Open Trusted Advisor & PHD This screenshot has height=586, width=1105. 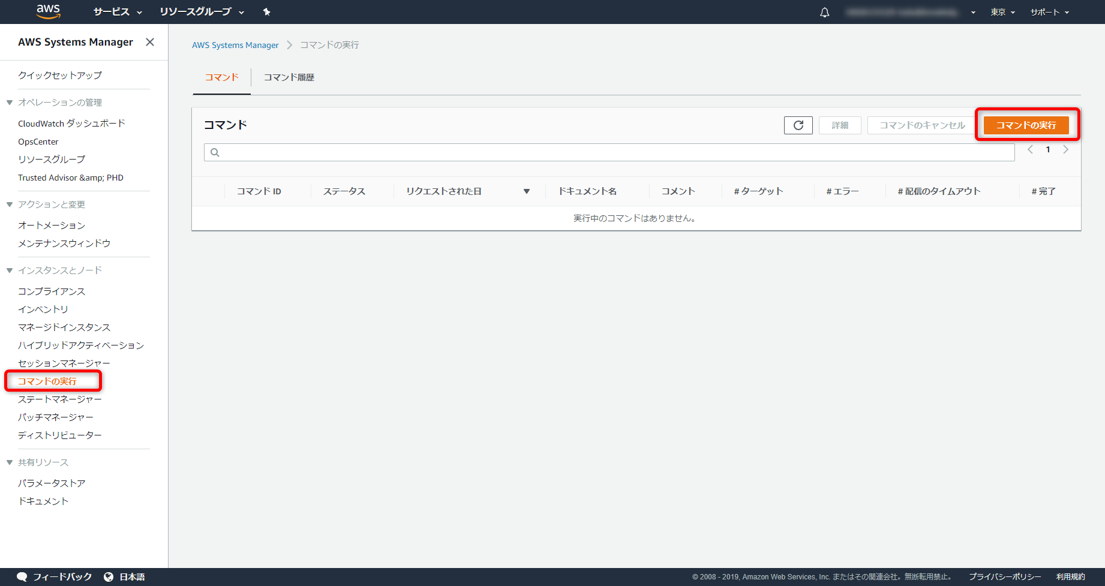71,178
